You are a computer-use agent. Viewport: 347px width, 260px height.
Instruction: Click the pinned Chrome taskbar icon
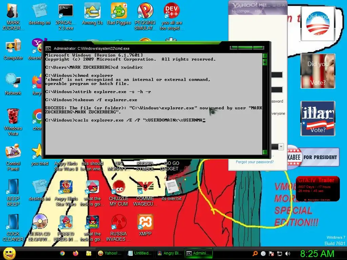(x=62, y=253)
